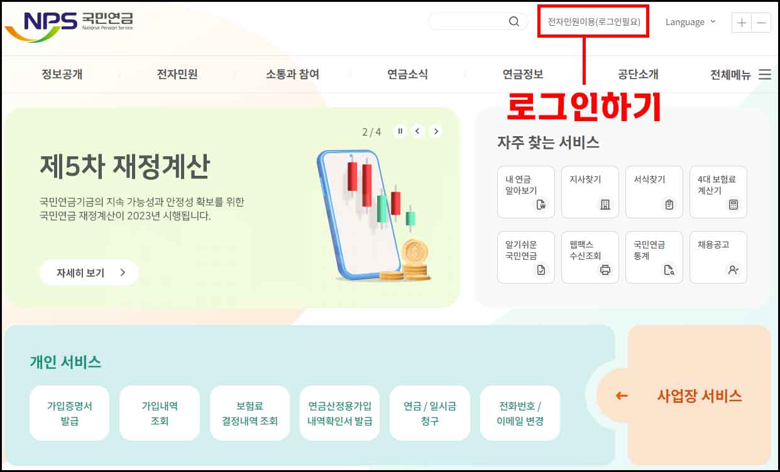780x472 pixels.
Task: Click 전자민원이용(로그인필요) login link
Action: pos(594,22)
